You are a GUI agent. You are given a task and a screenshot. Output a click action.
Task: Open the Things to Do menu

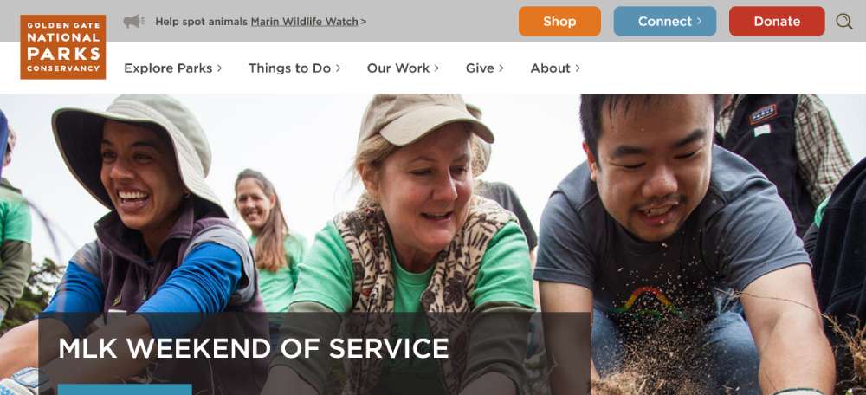(289, 68)
